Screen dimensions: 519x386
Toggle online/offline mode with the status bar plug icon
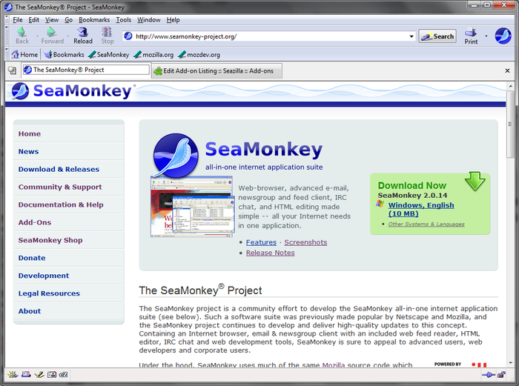pos(488,374)
